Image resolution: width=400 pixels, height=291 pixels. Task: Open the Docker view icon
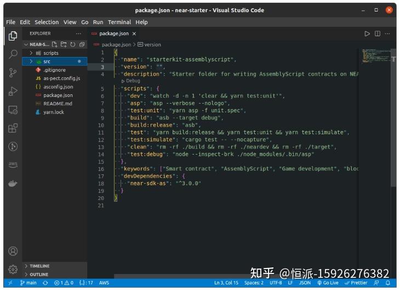tap(13, 183)
